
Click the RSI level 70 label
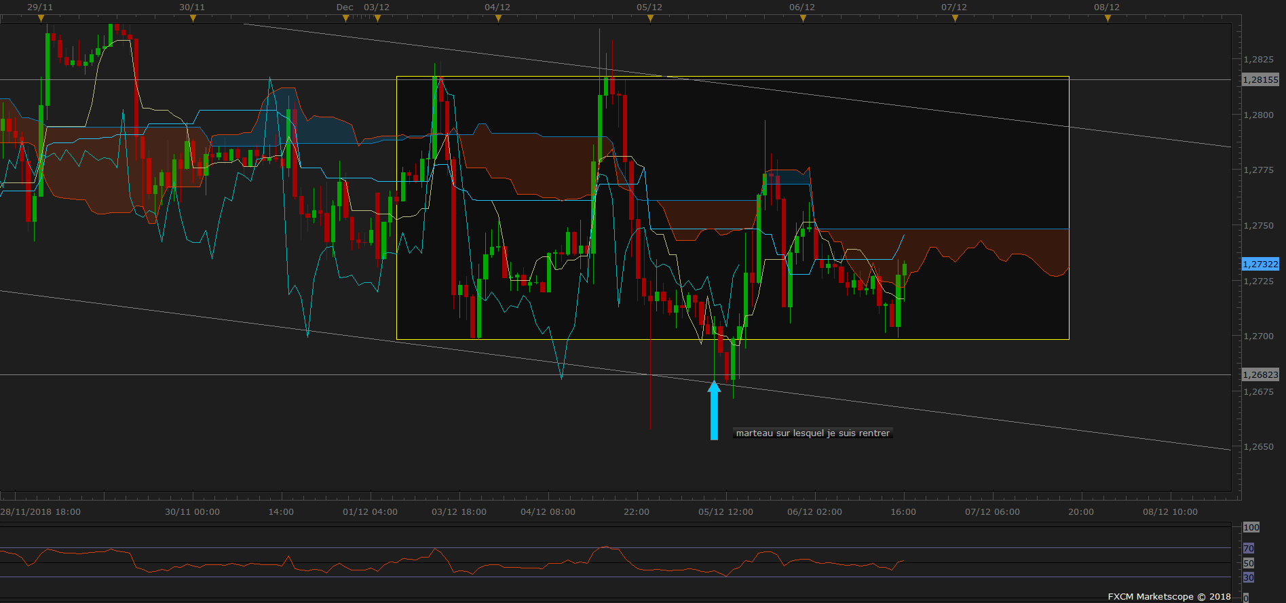click(1249, 548)
